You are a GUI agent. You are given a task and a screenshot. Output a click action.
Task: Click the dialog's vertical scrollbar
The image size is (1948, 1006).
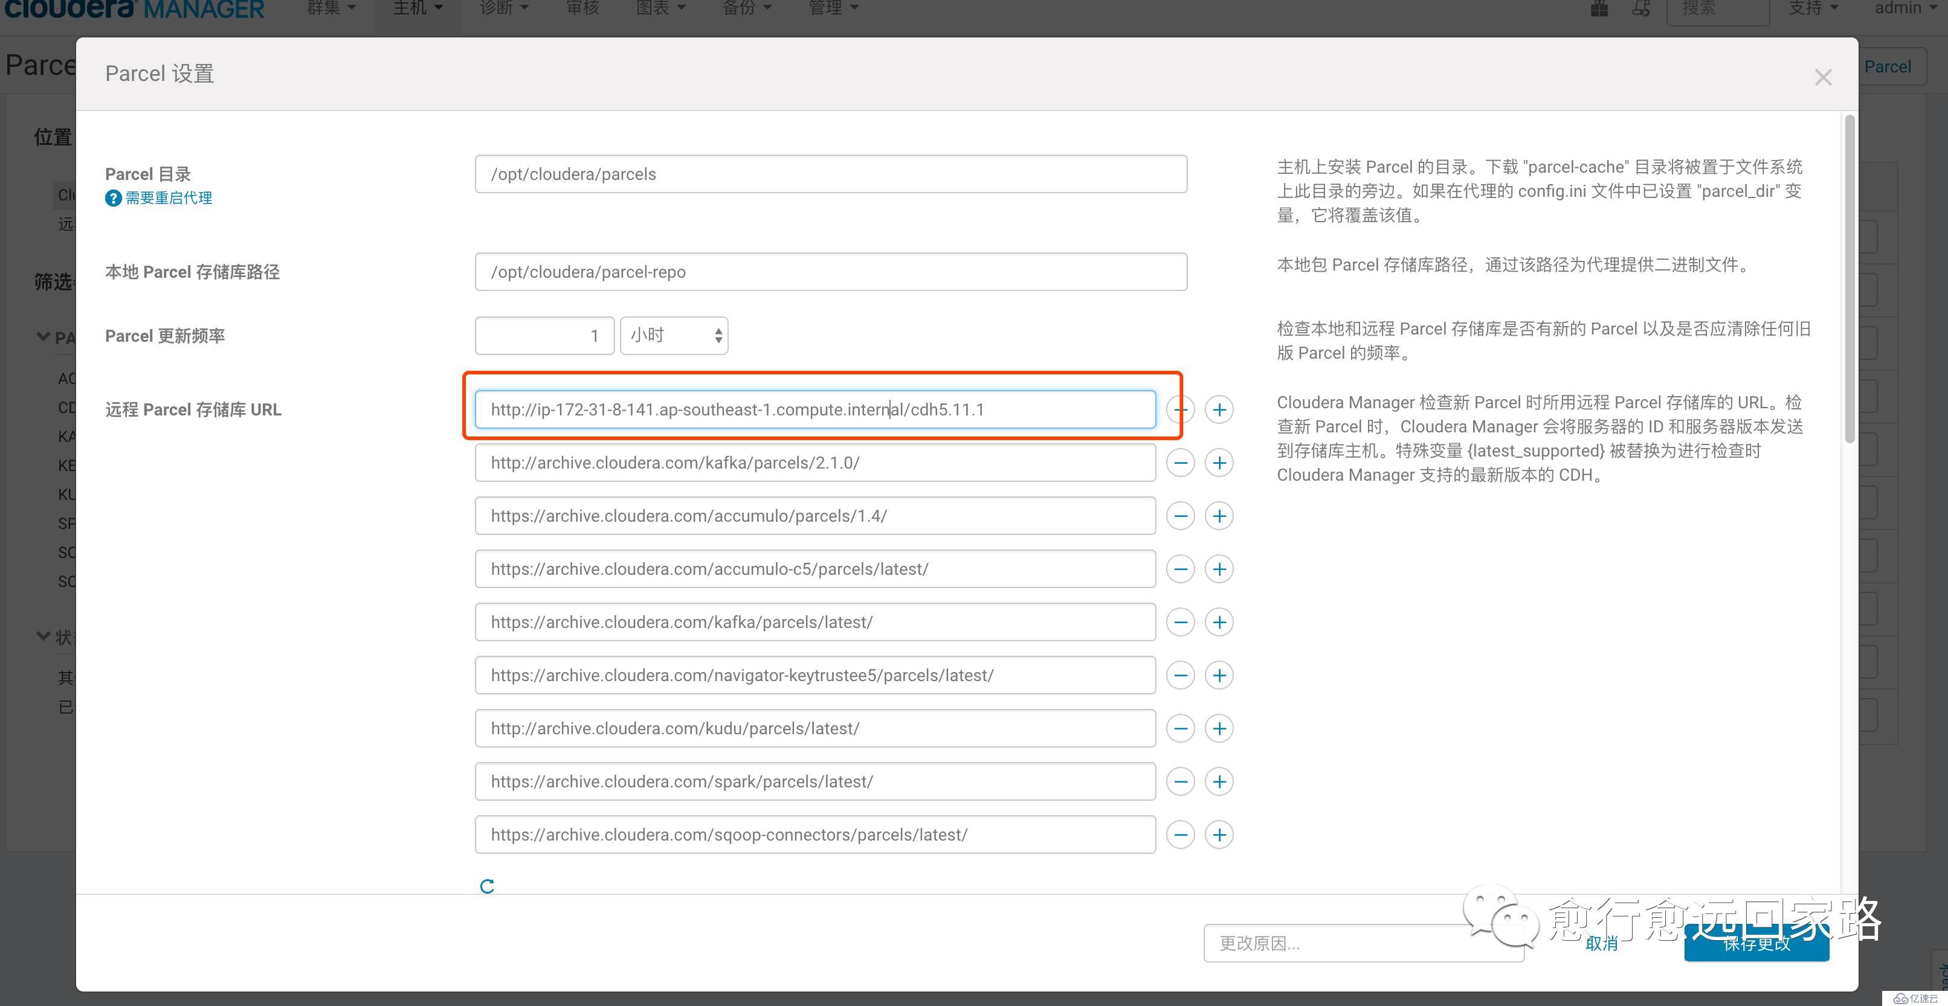pyautogui.click(x=1850, y=279)
